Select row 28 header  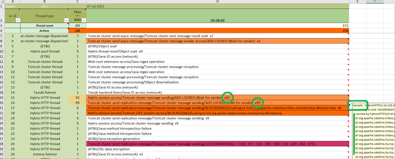(x=2, y=144)
